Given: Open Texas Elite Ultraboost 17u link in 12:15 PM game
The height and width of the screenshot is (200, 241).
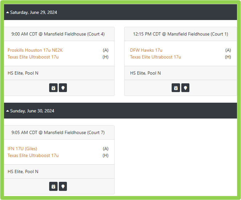Looking at the screenshot, I should 156,57.
